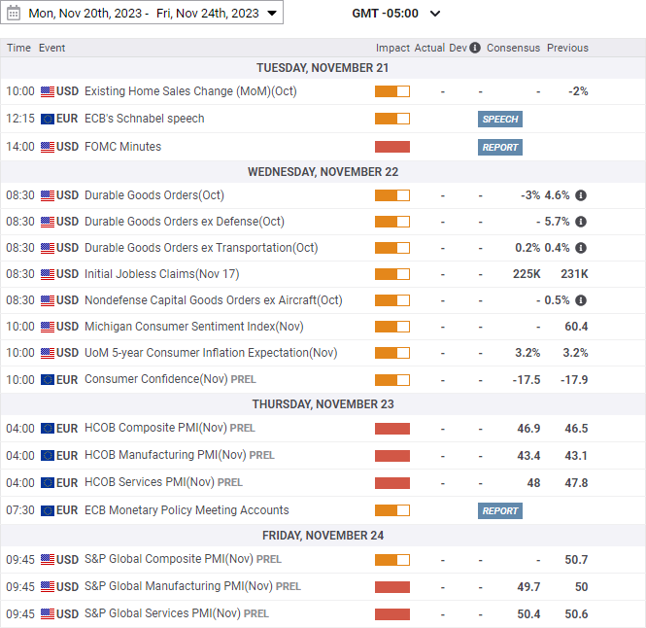The height and width of the screenshot is (628, 646).
Task: Click the 60.4 previous Michigan Sentiment value
Action: pos(576,327)
